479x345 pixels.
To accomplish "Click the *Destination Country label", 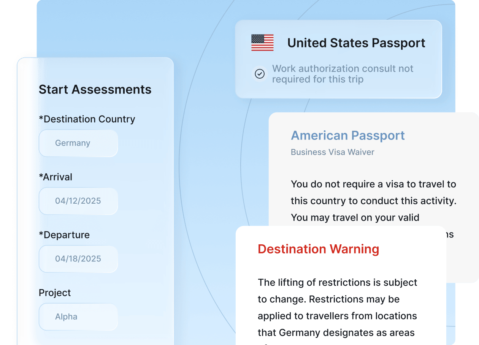I will pyautogui.click(x=87, y=119).
